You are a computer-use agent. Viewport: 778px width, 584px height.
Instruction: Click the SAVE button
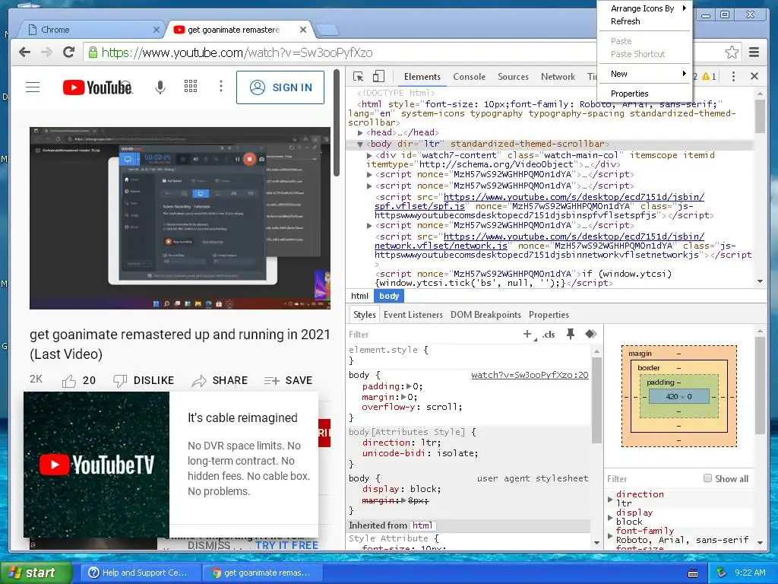[288, 380]
